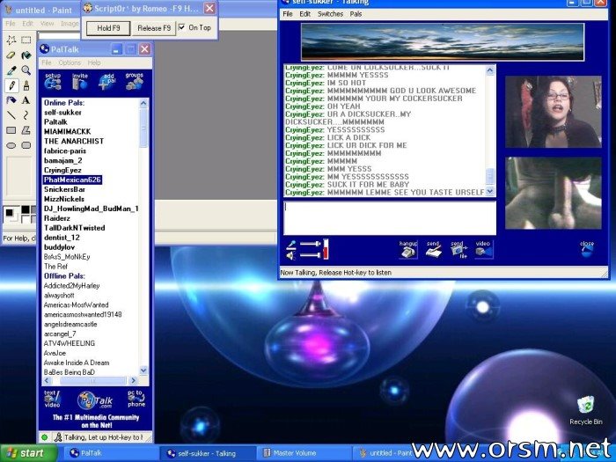
Task: Open the Switches menu
Action: pos(330,14)
